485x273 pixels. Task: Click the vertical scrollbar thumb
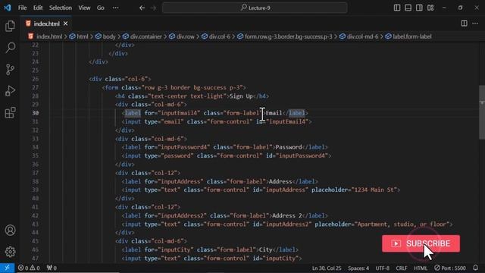click(482, 112)
